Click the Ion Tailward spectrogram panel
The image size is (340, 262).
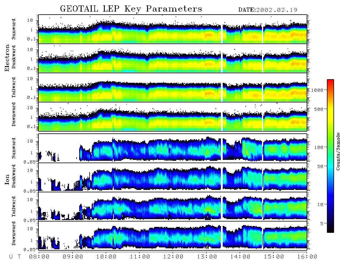[x=173, y=206]
